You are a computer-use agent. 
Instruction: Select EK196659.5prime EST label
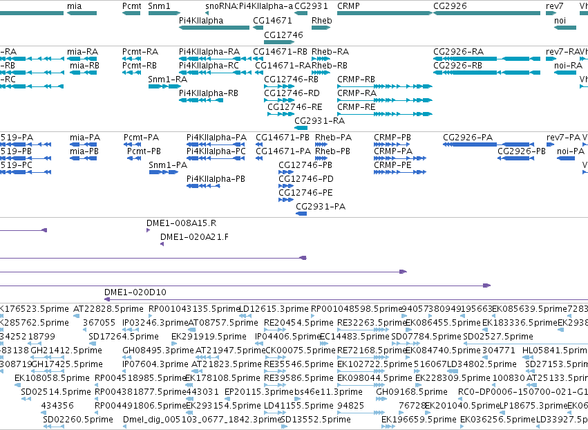pos(419,420)
